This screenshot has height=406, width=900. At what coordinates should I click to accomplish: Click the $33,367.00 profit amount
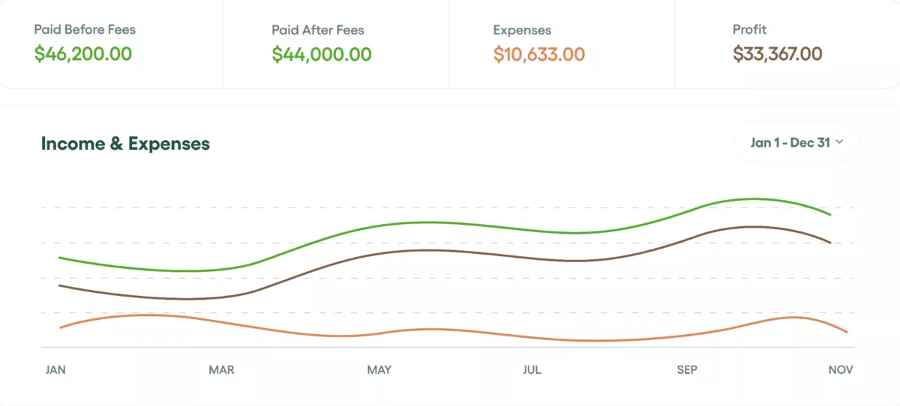pos(778,54)
